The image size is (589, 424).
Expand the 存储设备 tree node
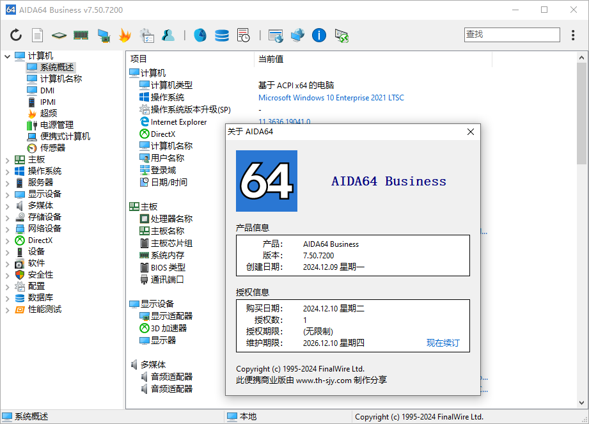(x=7, y=218)
